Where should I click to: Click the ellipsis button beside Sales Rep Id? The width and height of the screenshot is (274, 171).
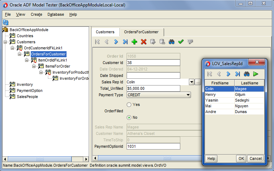(198, 82)
